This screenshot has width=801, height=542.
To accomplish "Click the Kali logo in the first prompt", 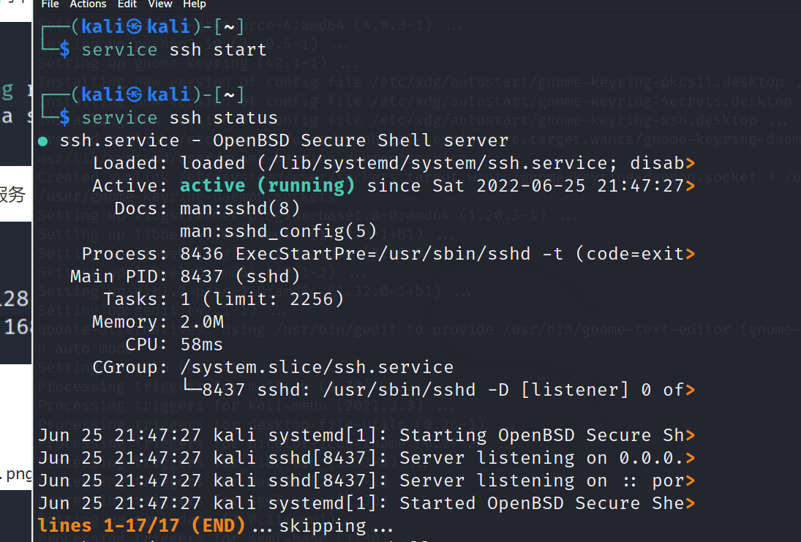I will click(134, 27).
